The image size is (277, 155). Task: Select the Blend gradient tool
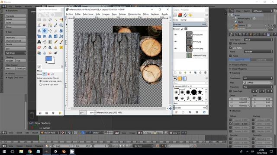point(50,42)
